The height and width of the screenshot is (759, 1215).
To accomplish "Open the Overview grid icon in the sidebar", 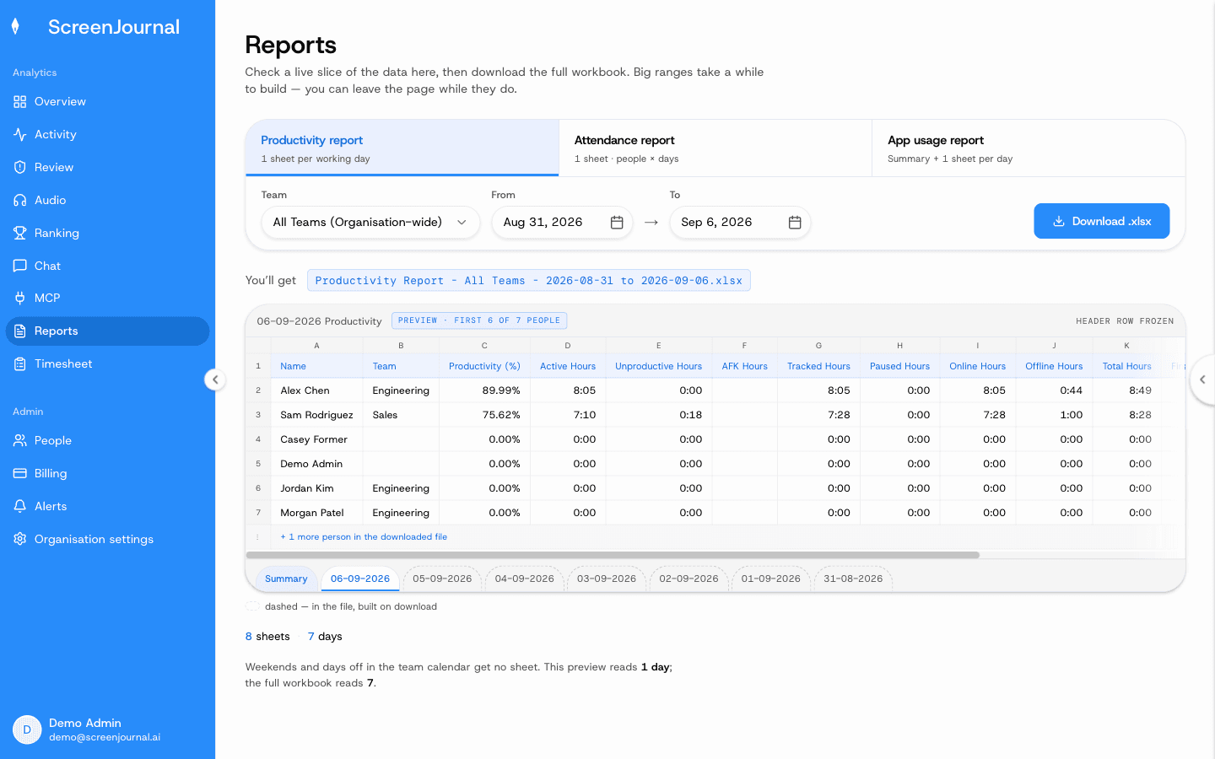I will 20,102.
